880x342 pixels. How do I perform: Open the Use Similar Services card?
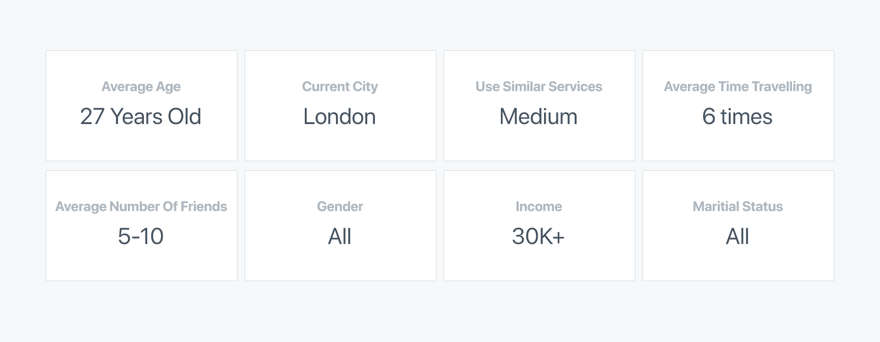click(539, 106)
